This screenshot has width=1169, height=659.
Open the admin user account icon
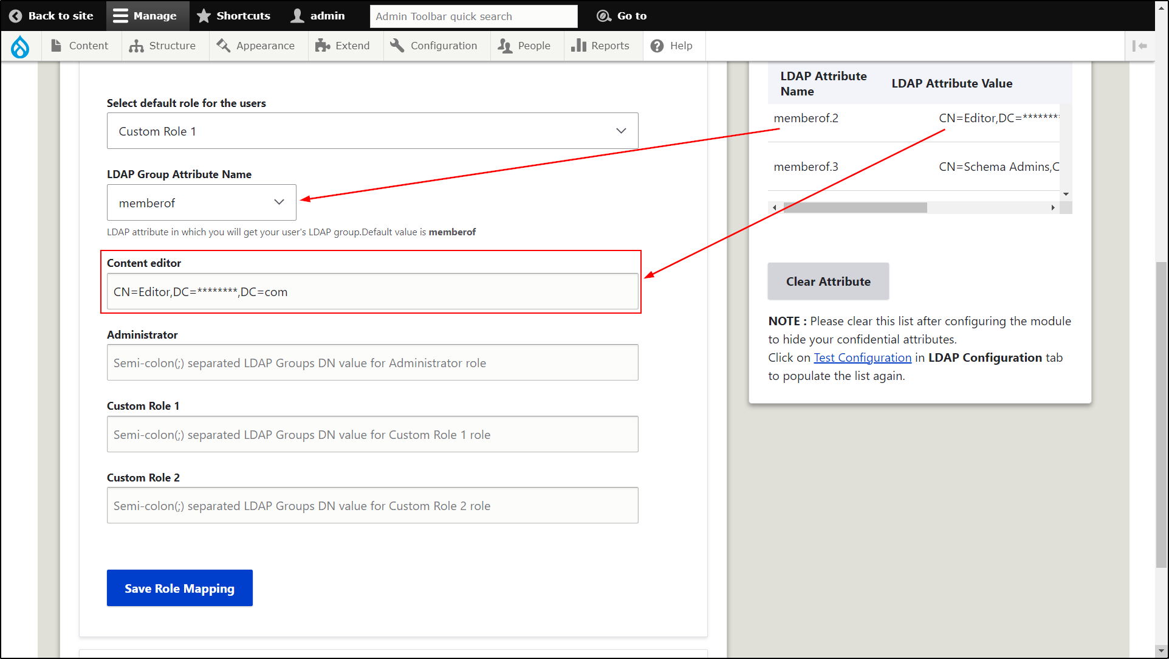point(297,15)
